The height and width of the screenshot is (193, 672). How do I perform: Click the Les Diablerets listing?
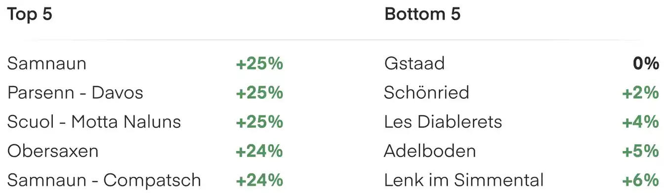click(x=443, y=121)
